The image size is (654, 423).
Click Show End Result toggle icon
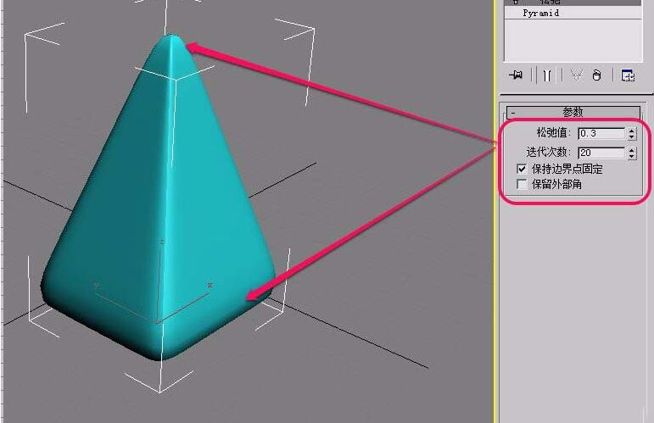[x=547, y=75]
